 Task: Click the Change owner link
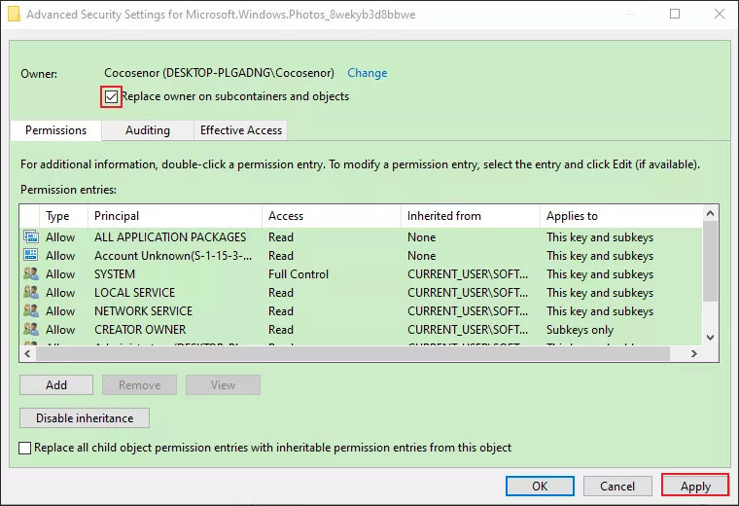(368, 73)
